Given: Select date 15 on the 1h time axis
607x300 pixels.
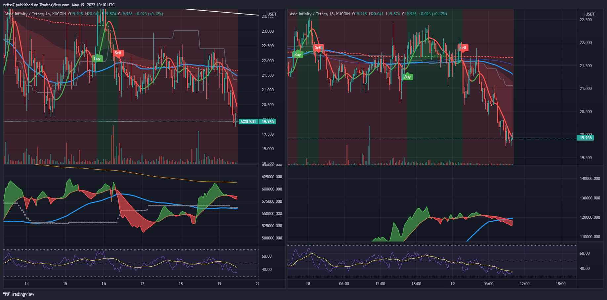Looking at the screenshot, I should pyautogui.click(x=65, y=284).
